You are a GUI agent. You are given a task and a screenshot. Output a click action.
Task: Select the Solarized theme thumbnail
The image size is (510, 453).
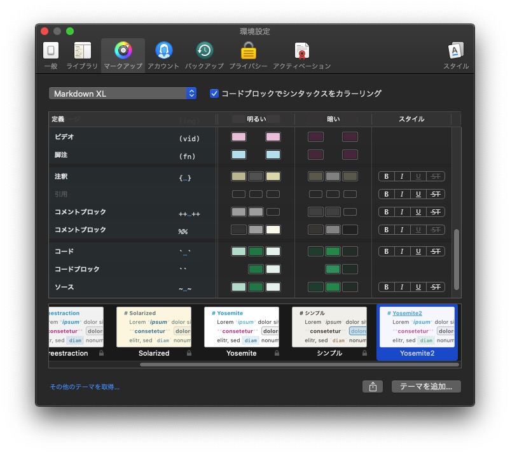(153, 326)
